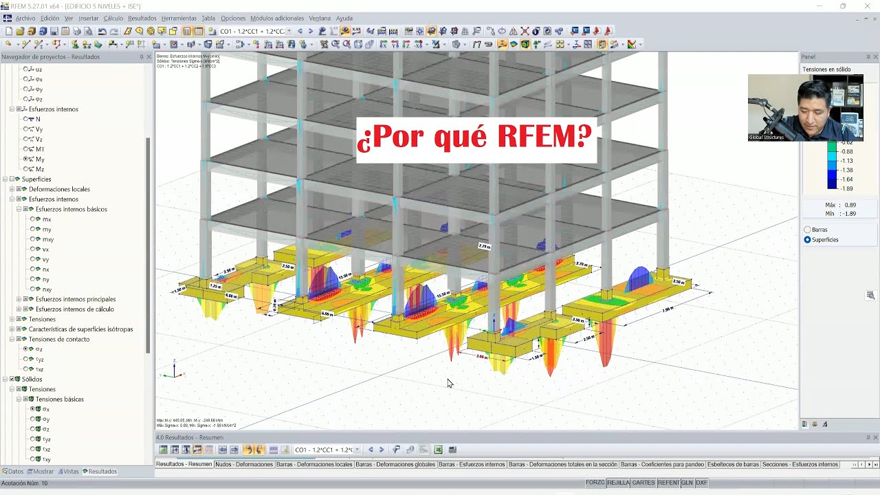
Task: Open the Módulos adicionales menu
Action: [277, 19]
